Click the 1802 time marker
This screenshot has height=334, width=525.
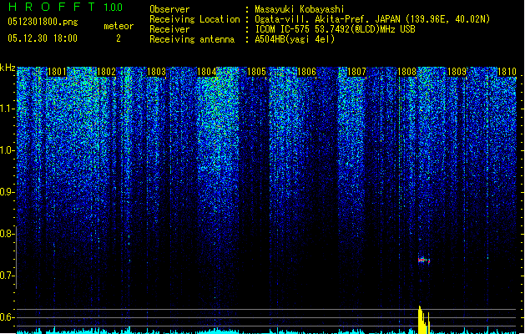(106, 72)
